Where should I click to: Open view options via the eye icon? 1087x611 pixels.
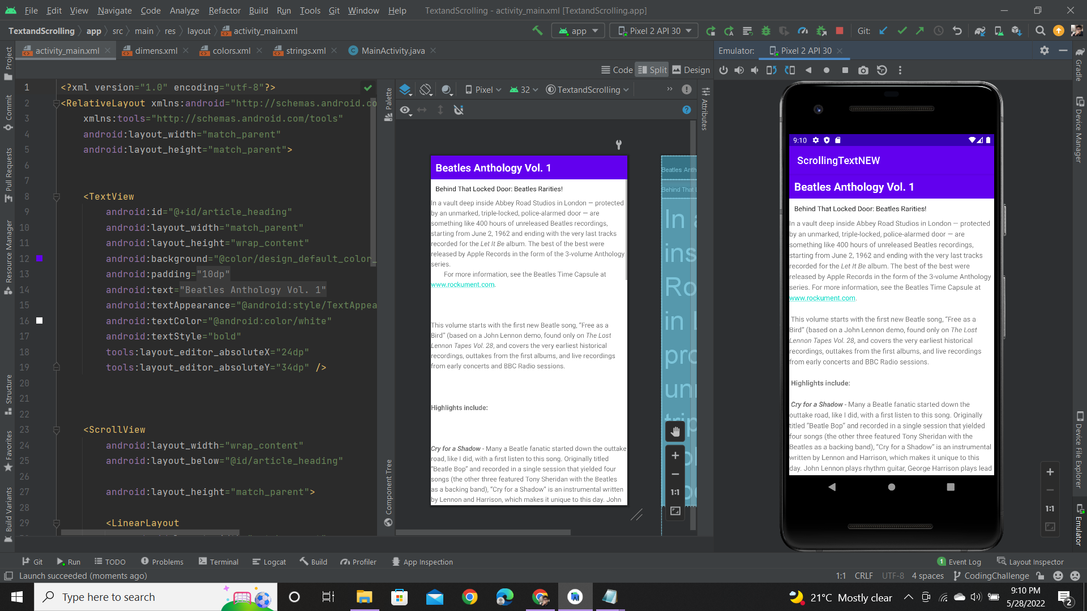pyautogui.click(x=405, y=110)
